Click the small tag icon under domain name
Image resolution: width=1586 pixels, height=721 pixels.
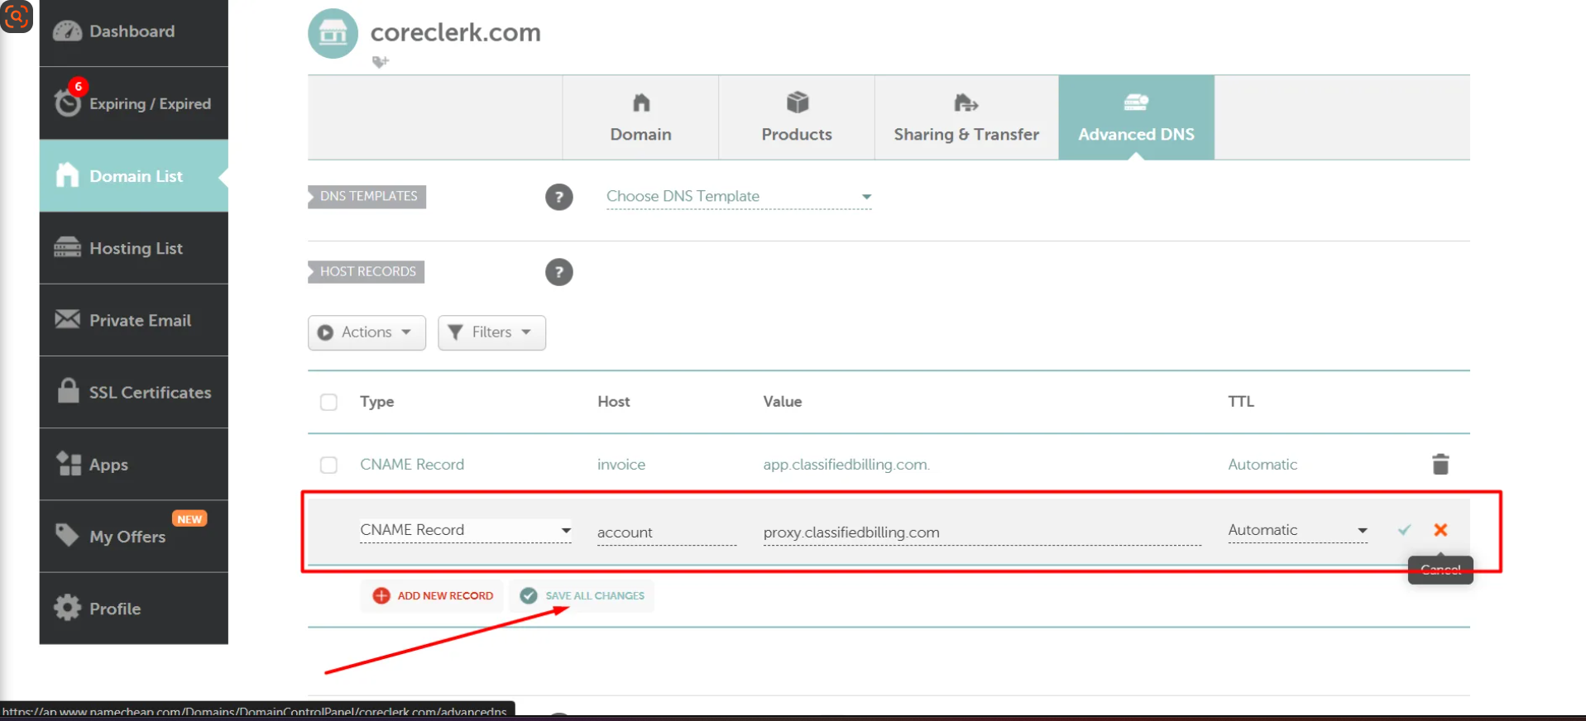380,62
